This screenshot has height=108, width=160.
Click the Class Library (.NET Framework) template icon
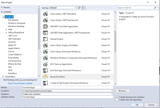pos(45,20)
